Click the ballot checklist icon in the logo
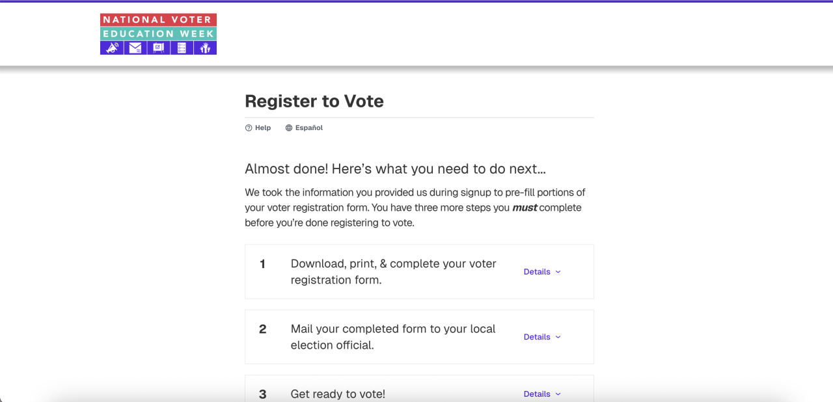Screen dimensions: 833x402 click(x=182, y=47)
